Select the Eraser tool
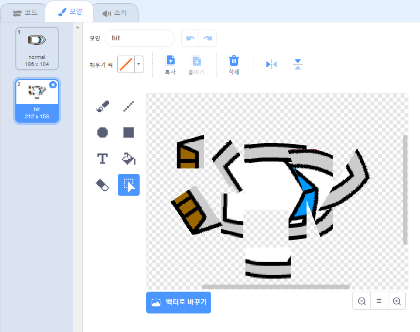The height and width of the screenshot is (332, 420). [102, 185]
